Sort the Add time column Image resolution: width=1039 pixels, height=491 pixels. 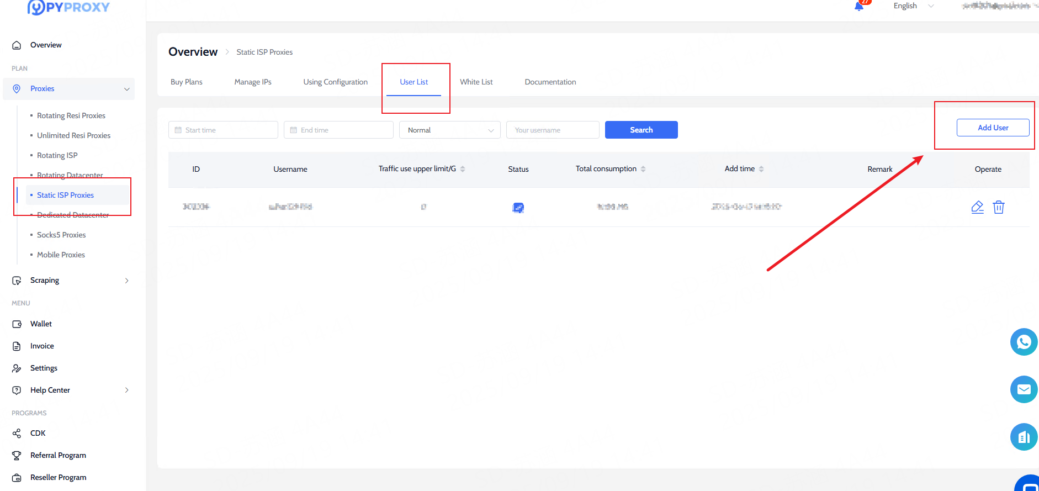(x=761, y=169)
